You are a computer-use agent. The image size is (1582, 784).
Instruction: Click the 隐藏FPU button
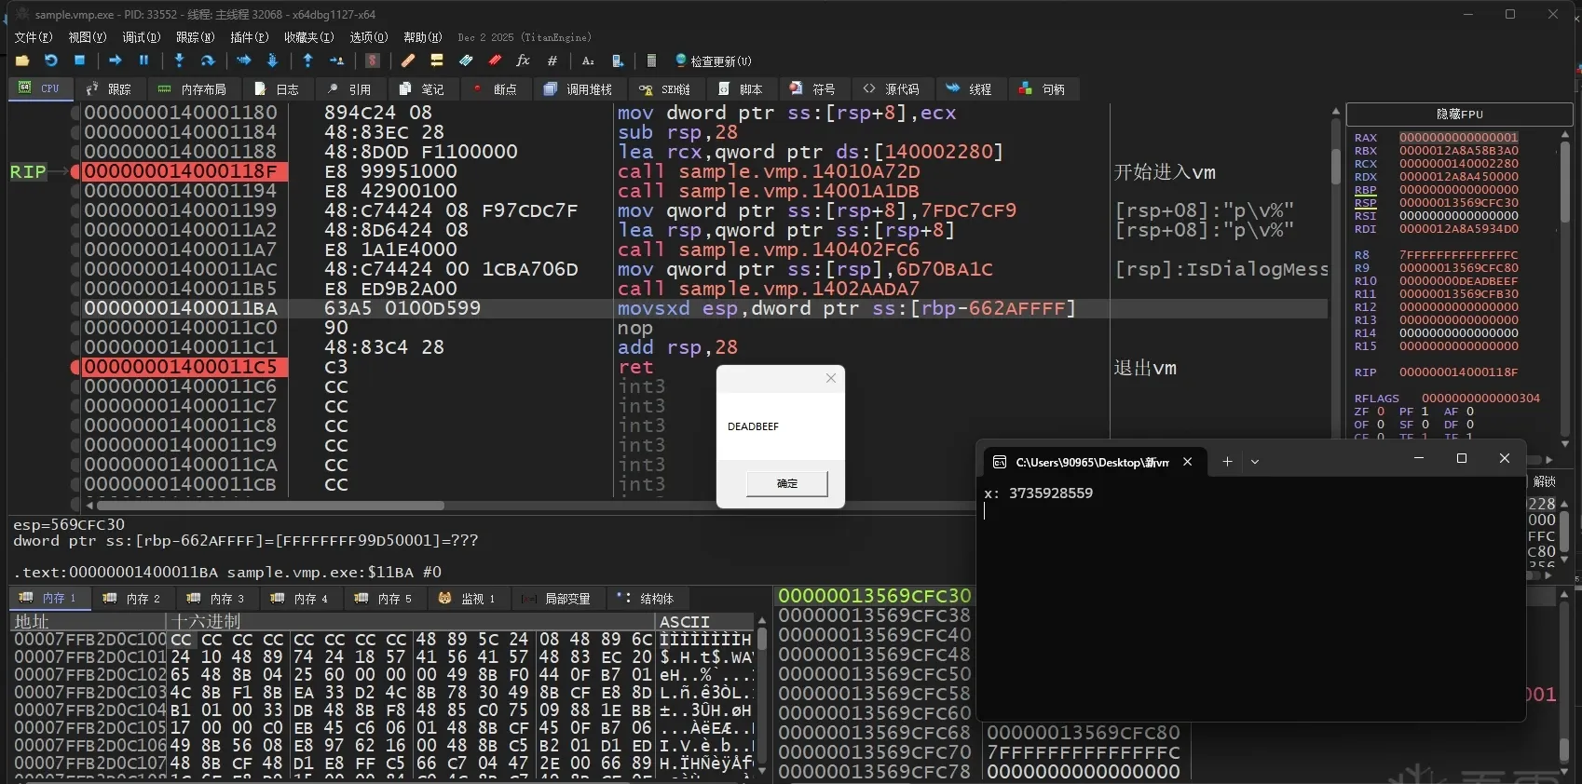coord(1459,115)
